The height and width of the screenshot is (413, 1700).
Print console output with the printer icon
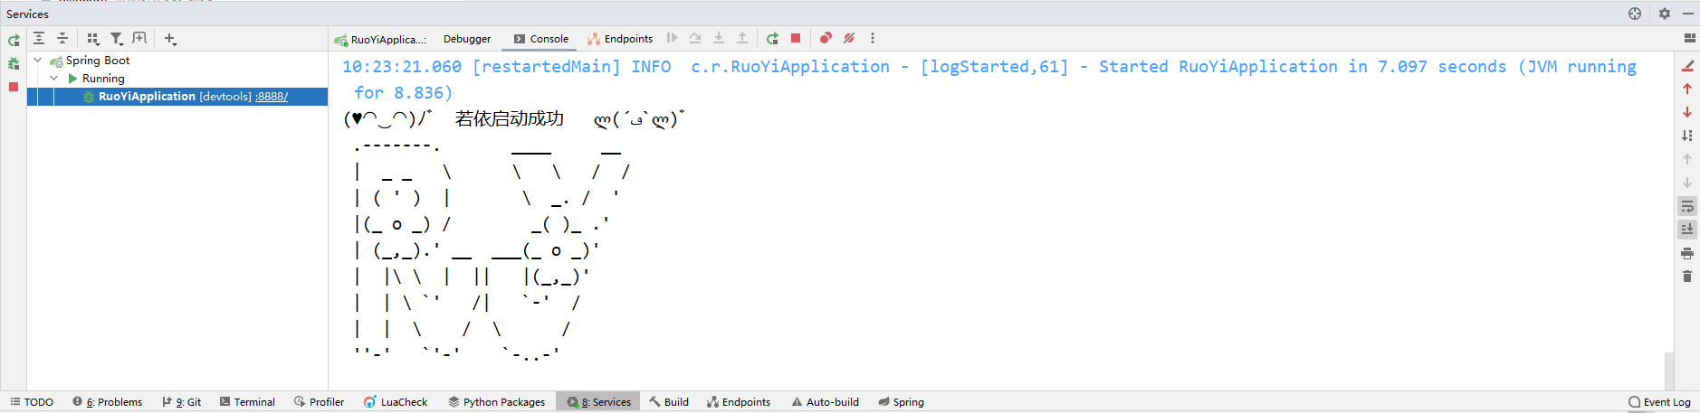coord(1687,253)
